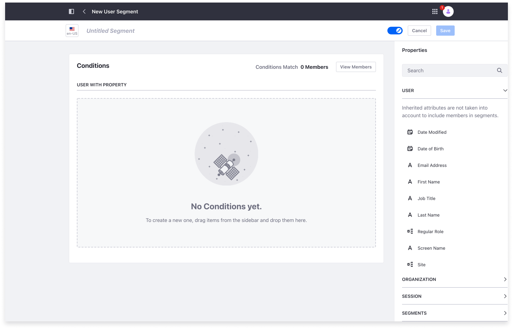513x329 pixels.
Task: Select the Date Modified calendar icon
Action: click(410, 132)
